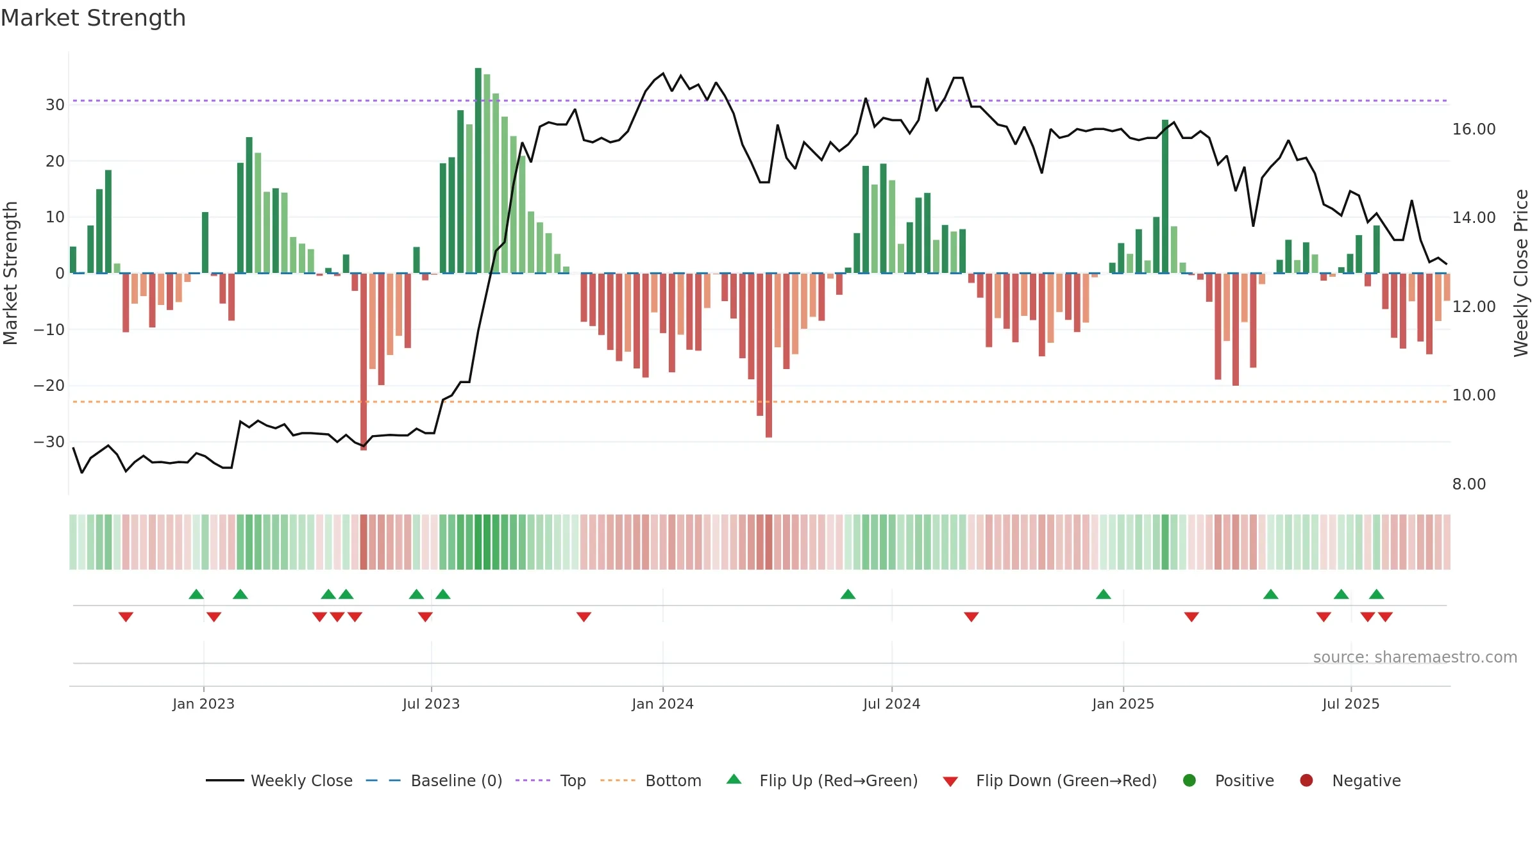Toggle the Positive legend entry
Image resolution: width=1539 pixels, height=865 pixels.
click(1228, 780)
